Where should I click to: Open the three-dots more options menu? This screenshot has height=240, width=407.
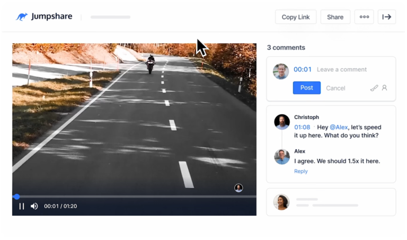[364, 17]
